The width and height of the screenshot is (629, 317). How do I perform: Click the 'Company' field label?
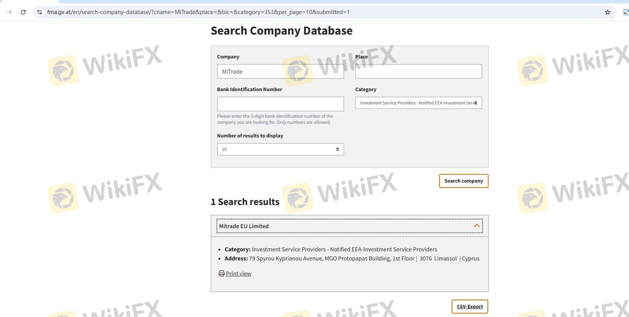coord(228,57)
